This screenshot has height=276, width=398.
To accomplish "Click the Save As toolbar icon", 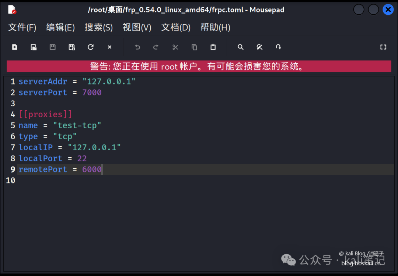I will pos(71,47).
